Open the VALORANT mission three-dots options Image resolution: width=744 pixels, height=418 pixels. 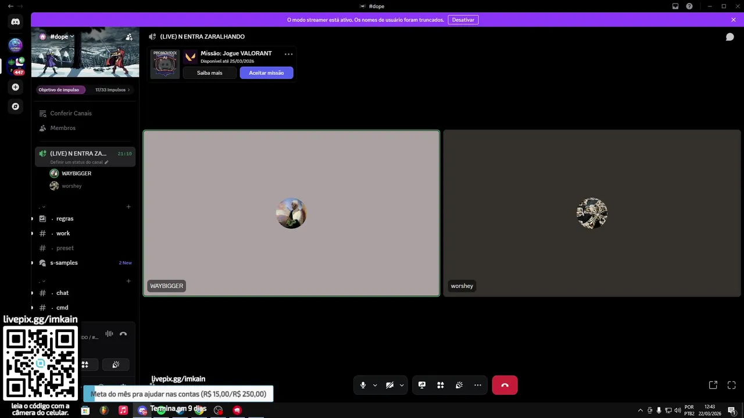[x=288, y=54]
